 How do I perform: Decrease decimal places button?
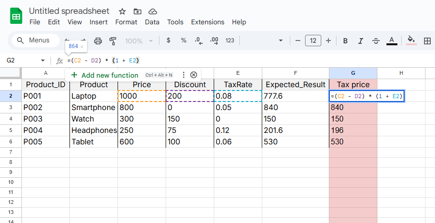(x=199, y=41)
